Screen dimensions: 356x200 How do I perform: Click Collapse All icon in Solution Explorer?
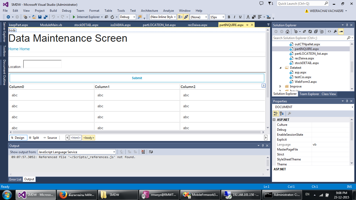316,32
